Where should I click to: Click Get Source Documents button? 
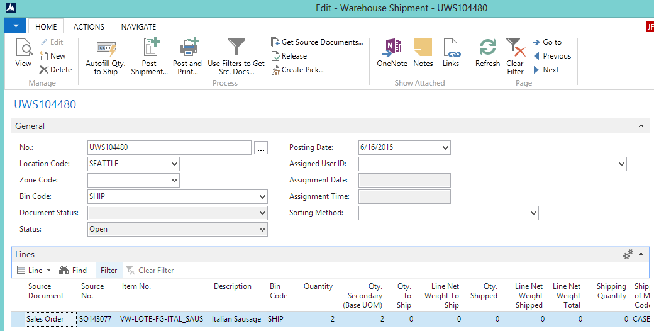318,42
